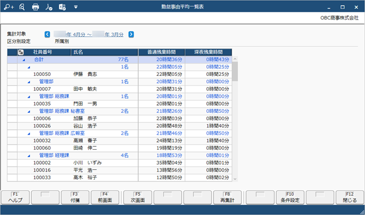Export to PDF via toolbar icon
The height and width of the screenshot is (215, 365).
click(49, 7)
